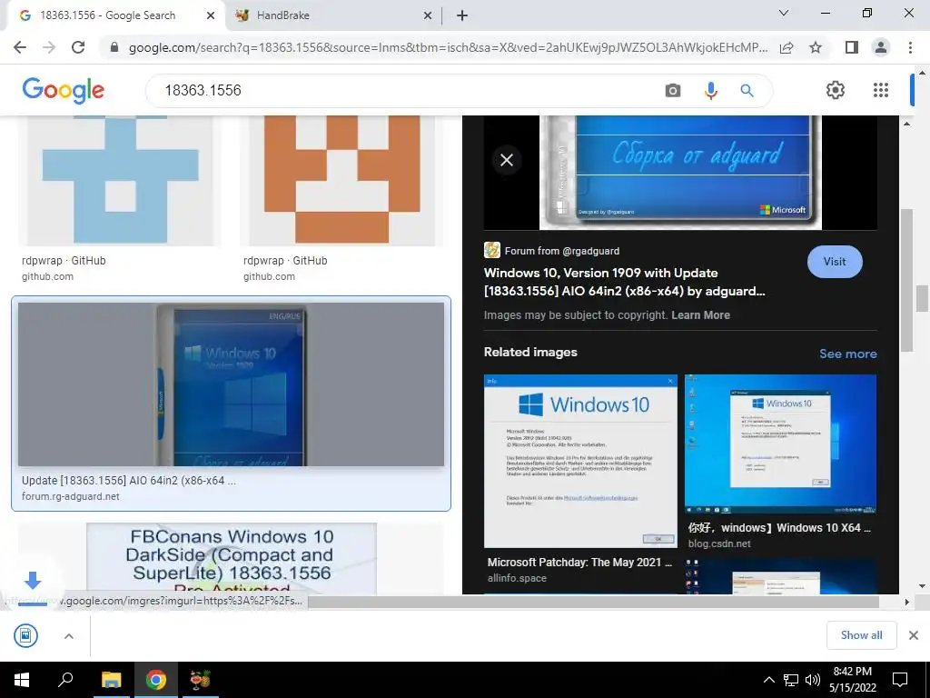The image size is (930, 698).
Task: Open the Windows Start menu
Action: 22,680
